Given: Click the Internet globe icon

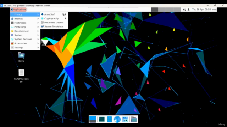Looking at the screenshot, I should point(12,19).
